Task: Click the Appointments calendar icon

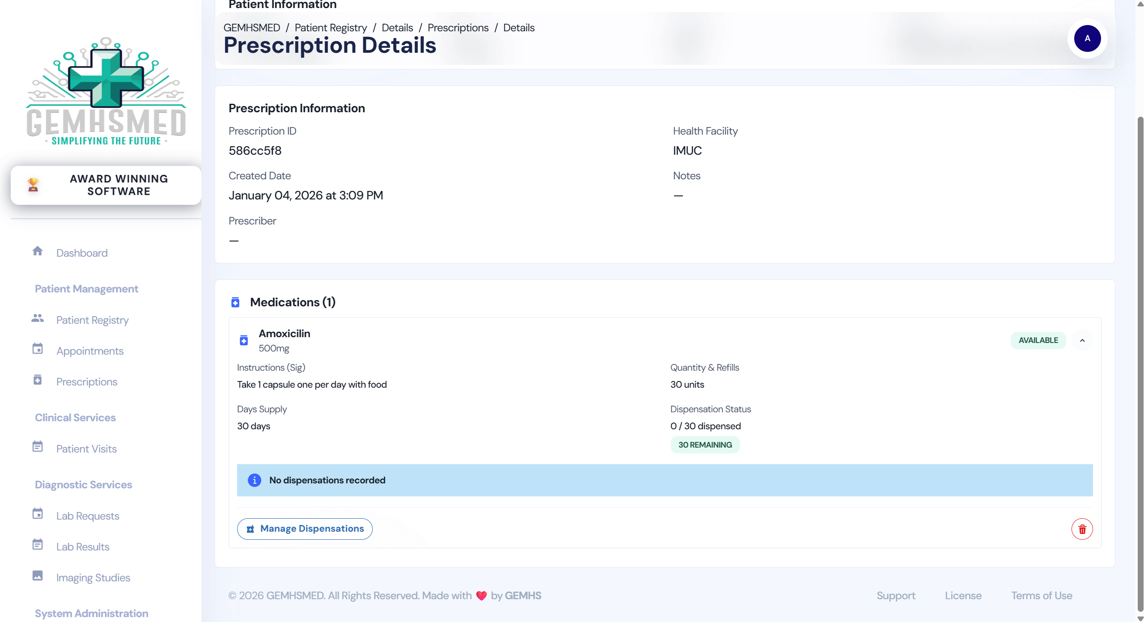Action: point(38,349)
